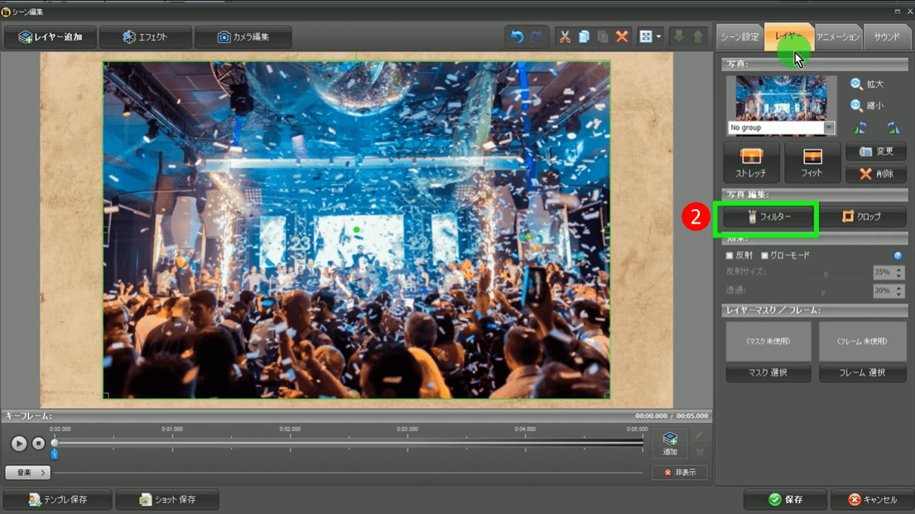
Task: Enable the 反射 reflection checkbox
Action: 730,256
